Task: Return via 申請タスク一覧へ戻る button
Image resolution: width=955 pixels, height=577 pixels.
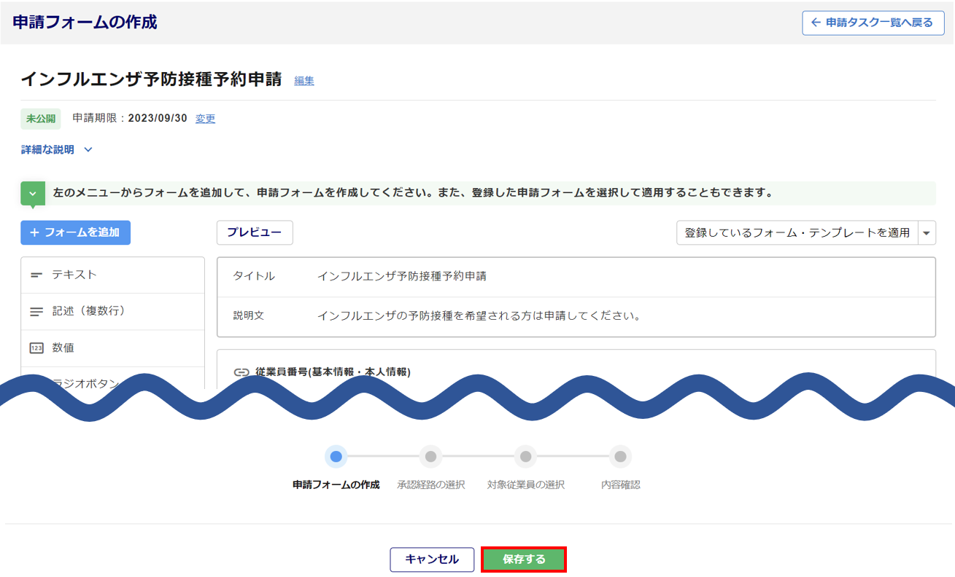Action: pyautogui.click(x=873, y=23)
